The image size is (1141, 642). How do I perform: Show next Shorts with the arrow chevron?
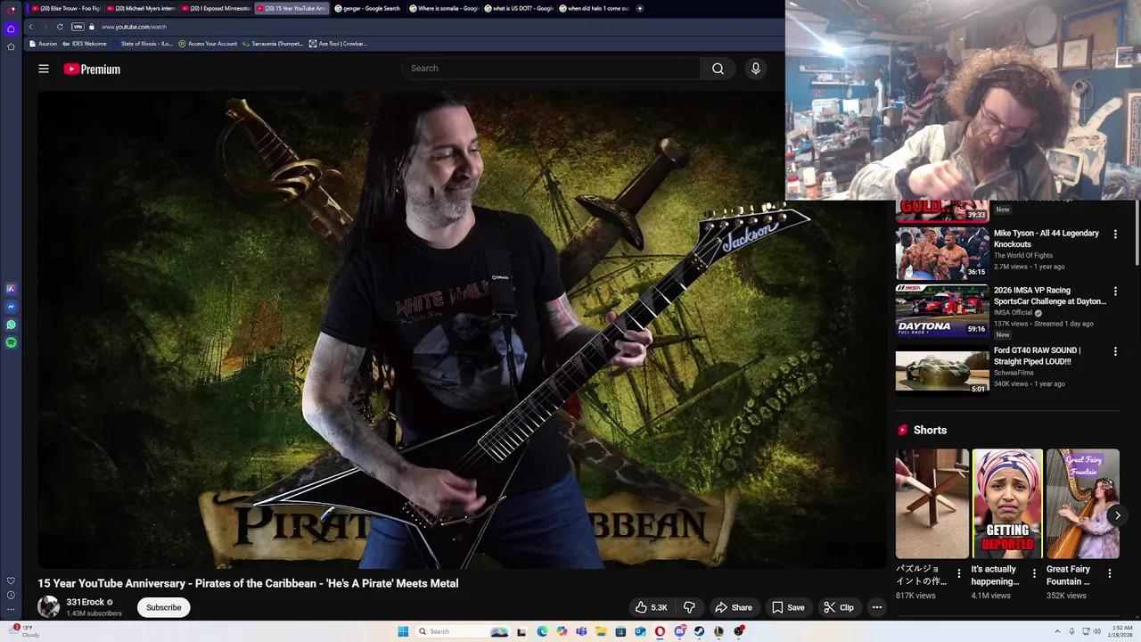(1117, 515)
